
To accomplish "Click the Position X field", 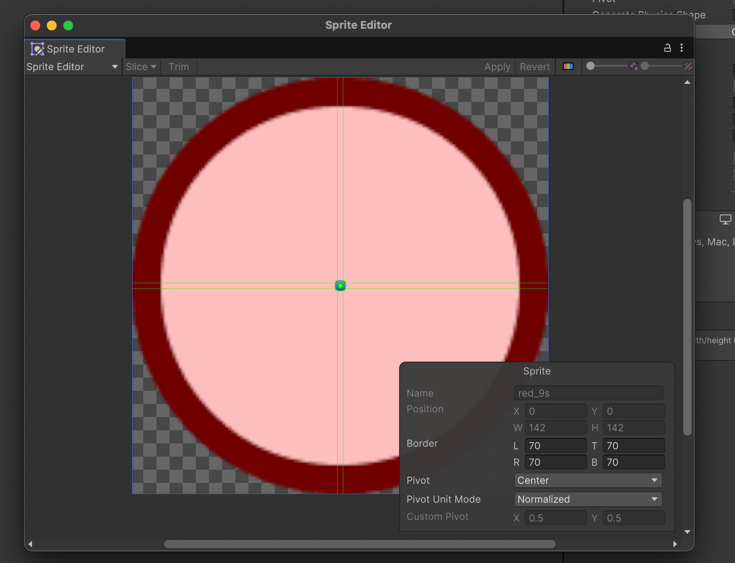I will (556, 411).
